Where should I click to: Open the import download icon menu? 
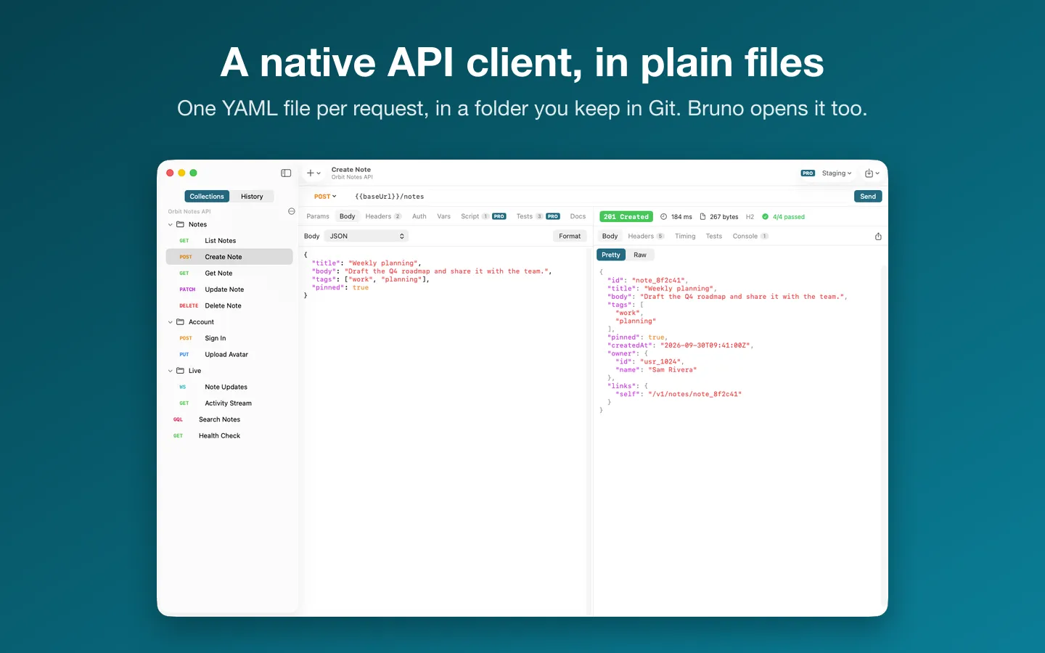point(872,173)
